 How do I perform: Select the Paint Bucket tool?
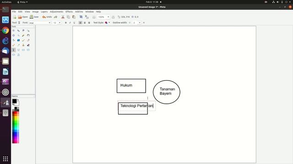click(13, 40)
